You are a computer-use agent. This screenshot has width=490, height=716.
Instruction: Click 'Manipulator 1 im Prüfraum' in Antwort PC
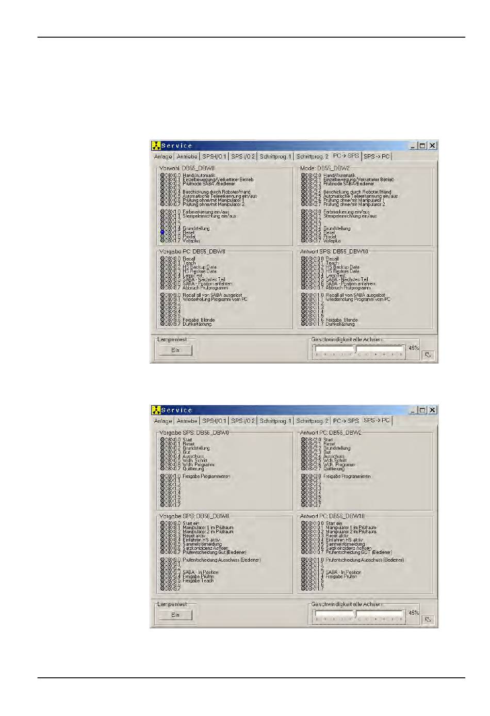click(351, 528)
